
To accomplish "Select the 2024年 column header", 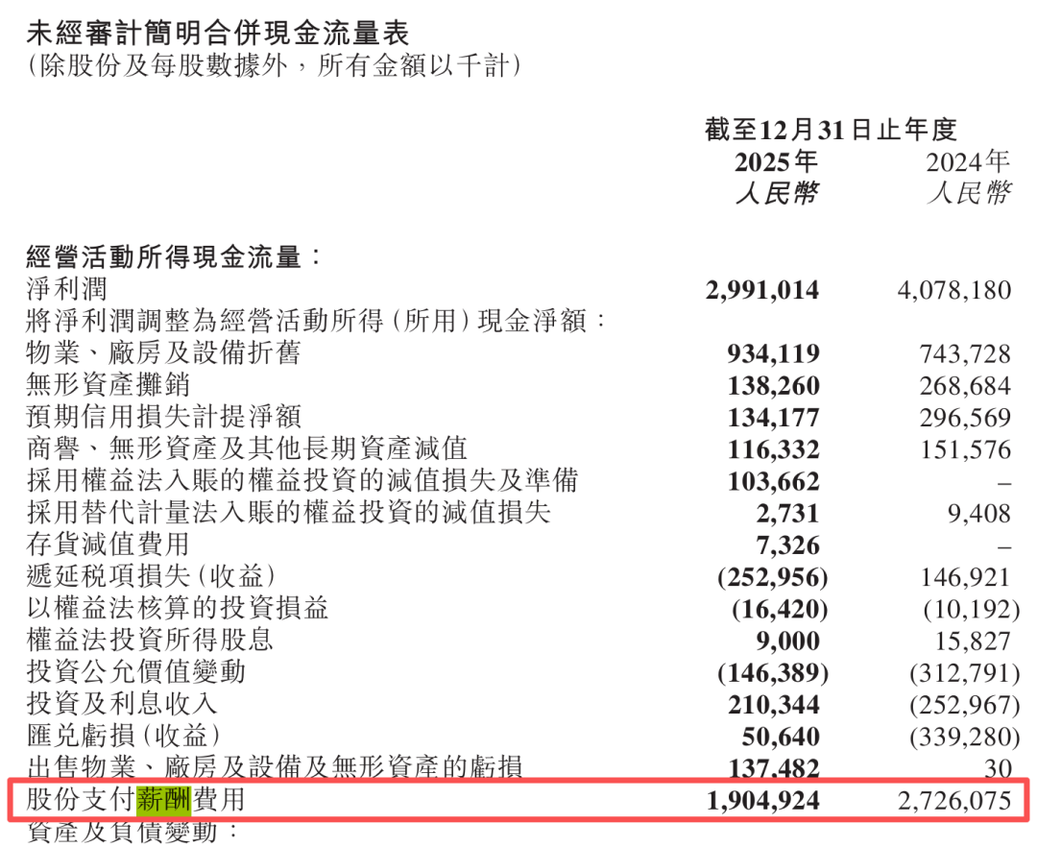I will tap(968, 161).
